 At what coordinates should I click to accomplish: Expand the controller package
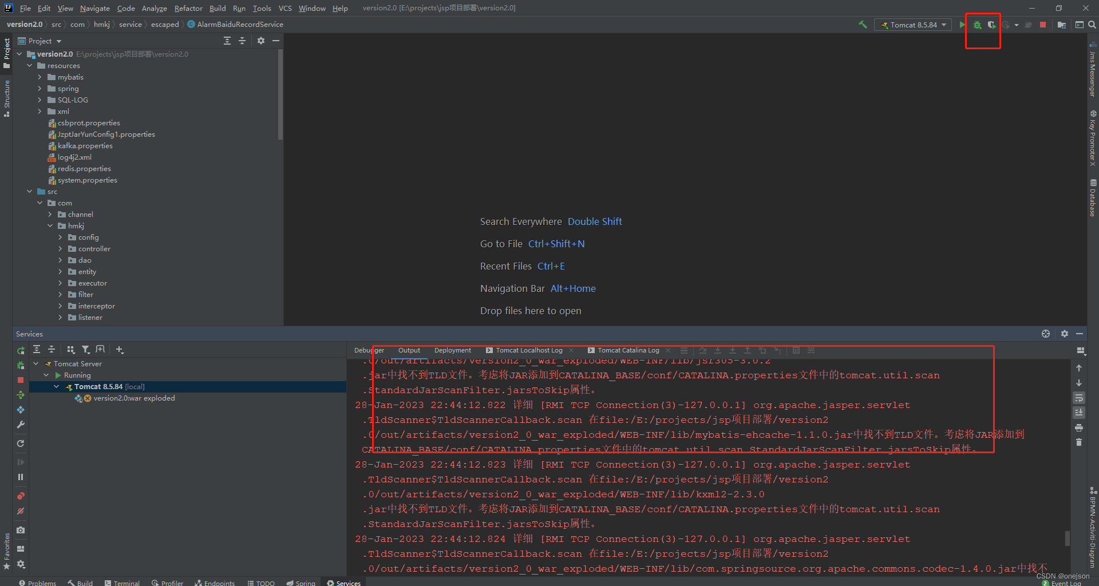point(60,249)
